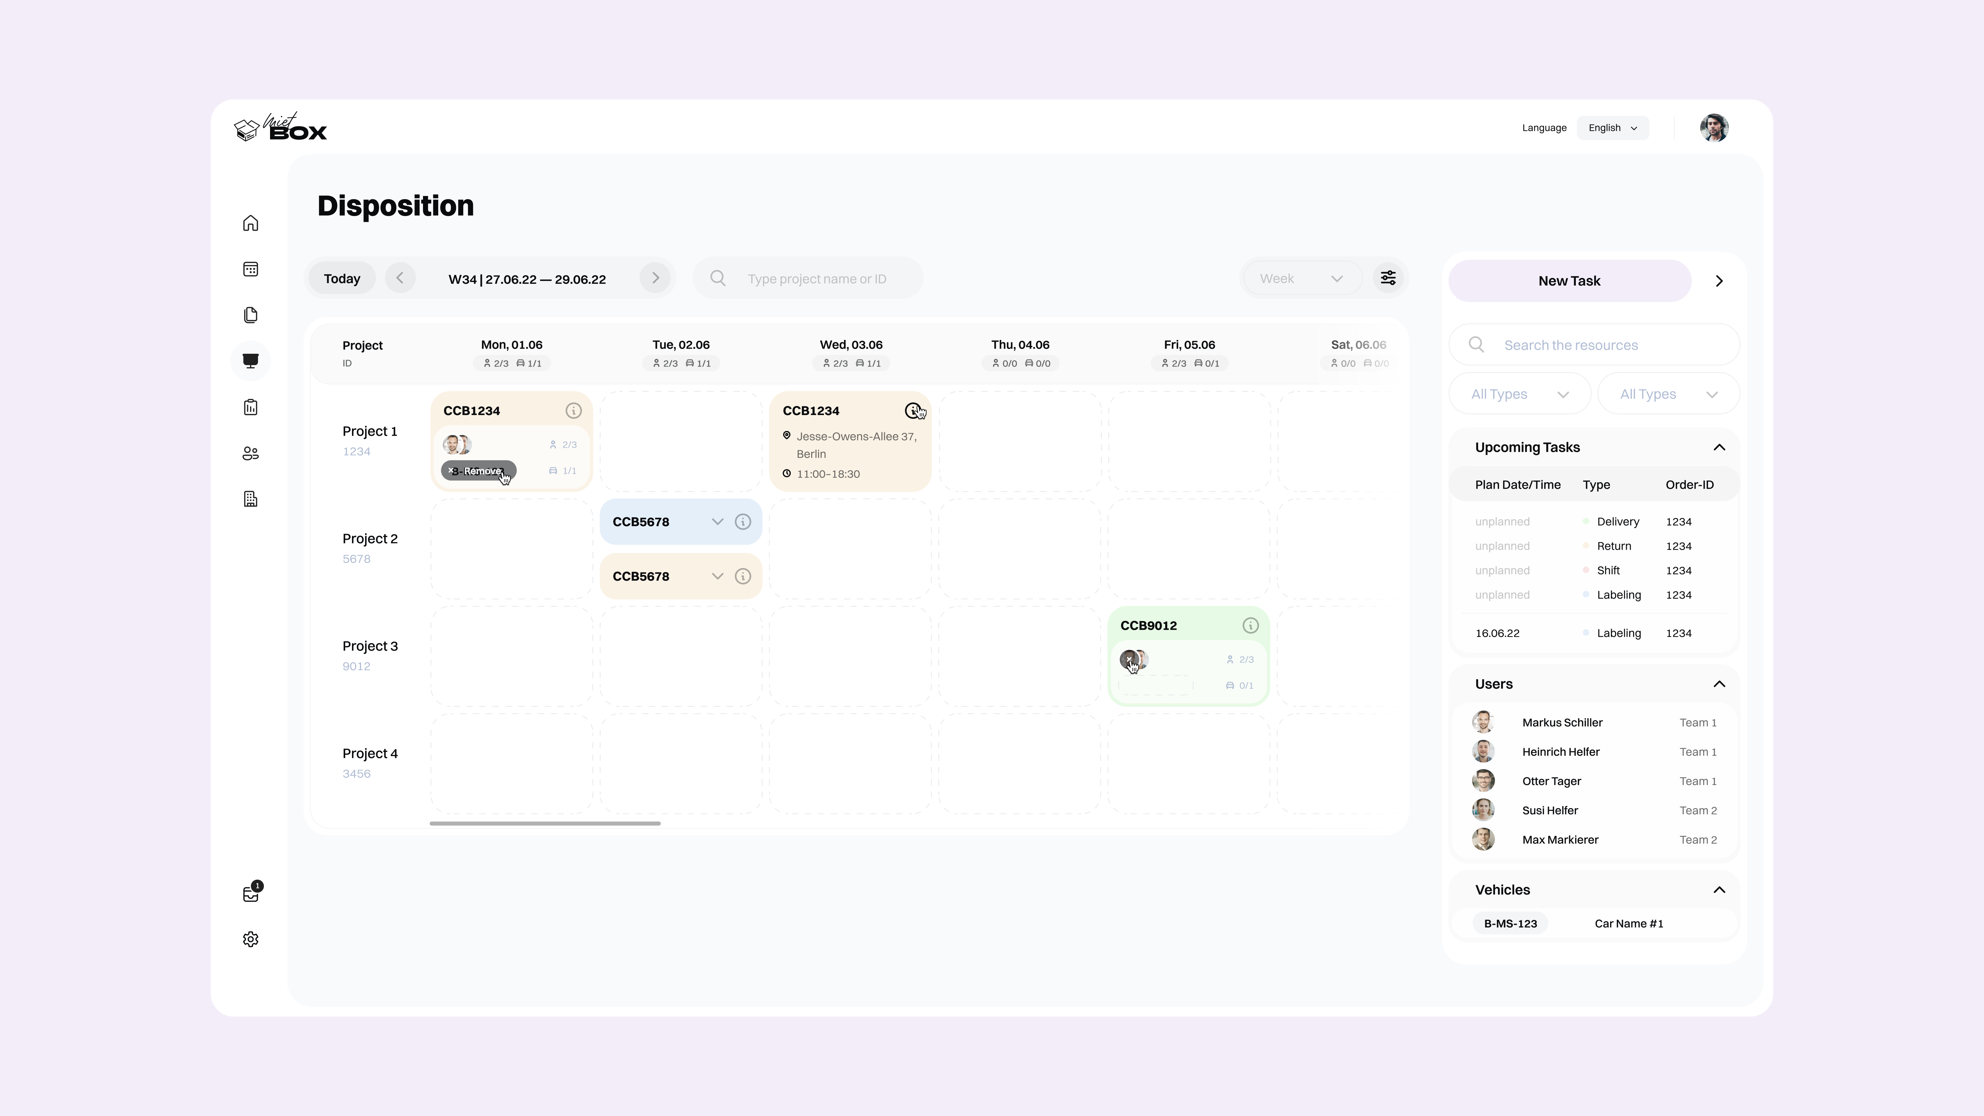
Task: Open the next week arrow
Action: tap(655, 278)
